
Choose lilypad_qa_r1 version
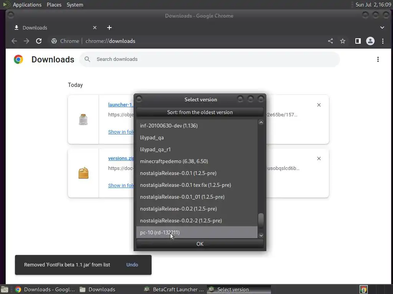pos(197,149)
